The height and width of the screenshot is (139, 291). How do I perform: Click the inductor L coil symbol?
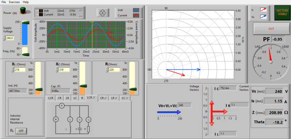(x=70, y=129)
